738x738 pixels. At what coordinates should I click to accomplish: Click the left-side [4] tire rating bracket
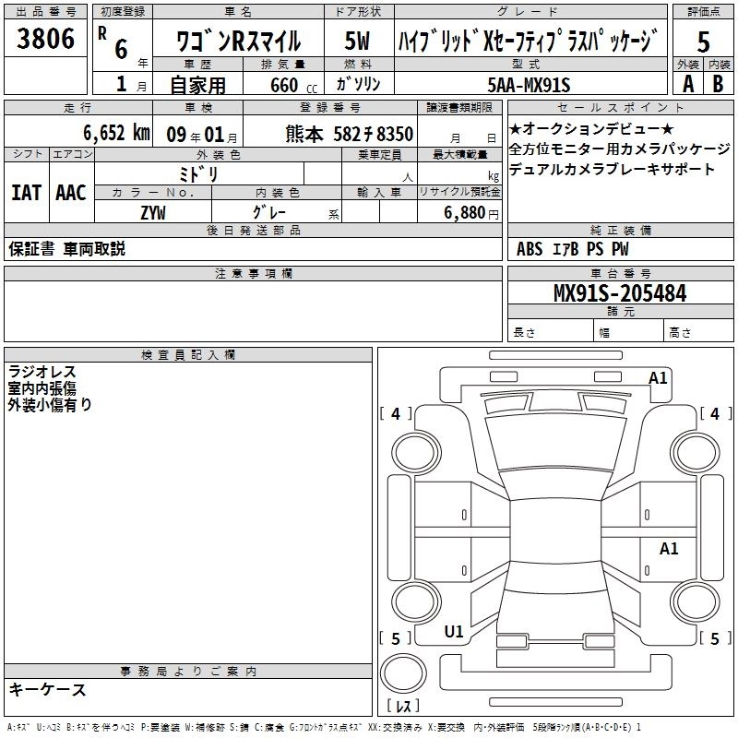coord(396,414)
